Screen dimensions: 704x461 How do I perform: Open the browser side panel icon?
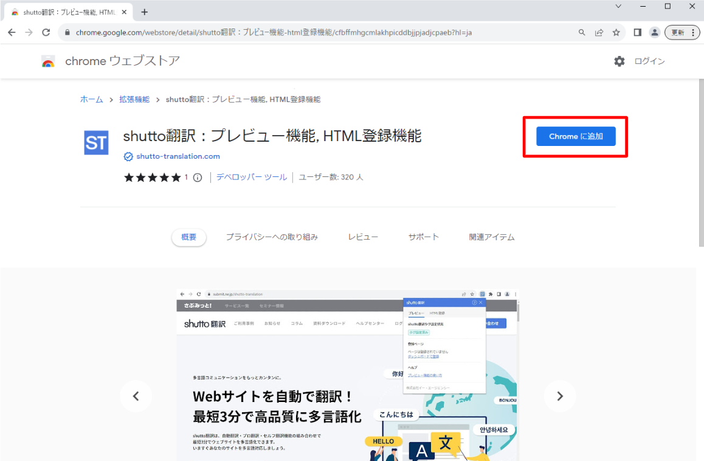coord(637,32)
